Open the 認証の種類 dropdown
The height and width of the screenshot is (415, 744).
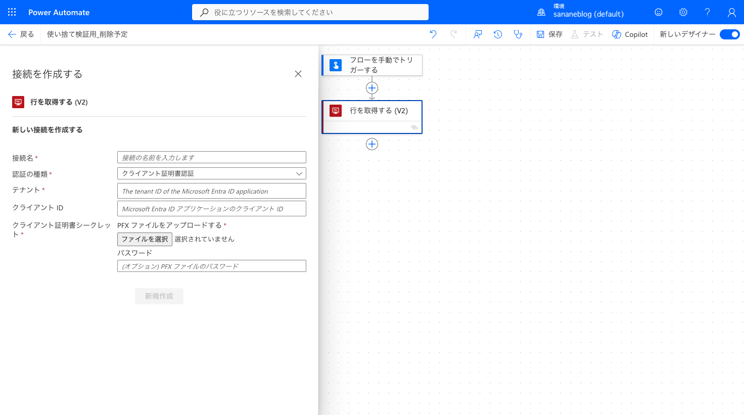(x=212, y=173)
